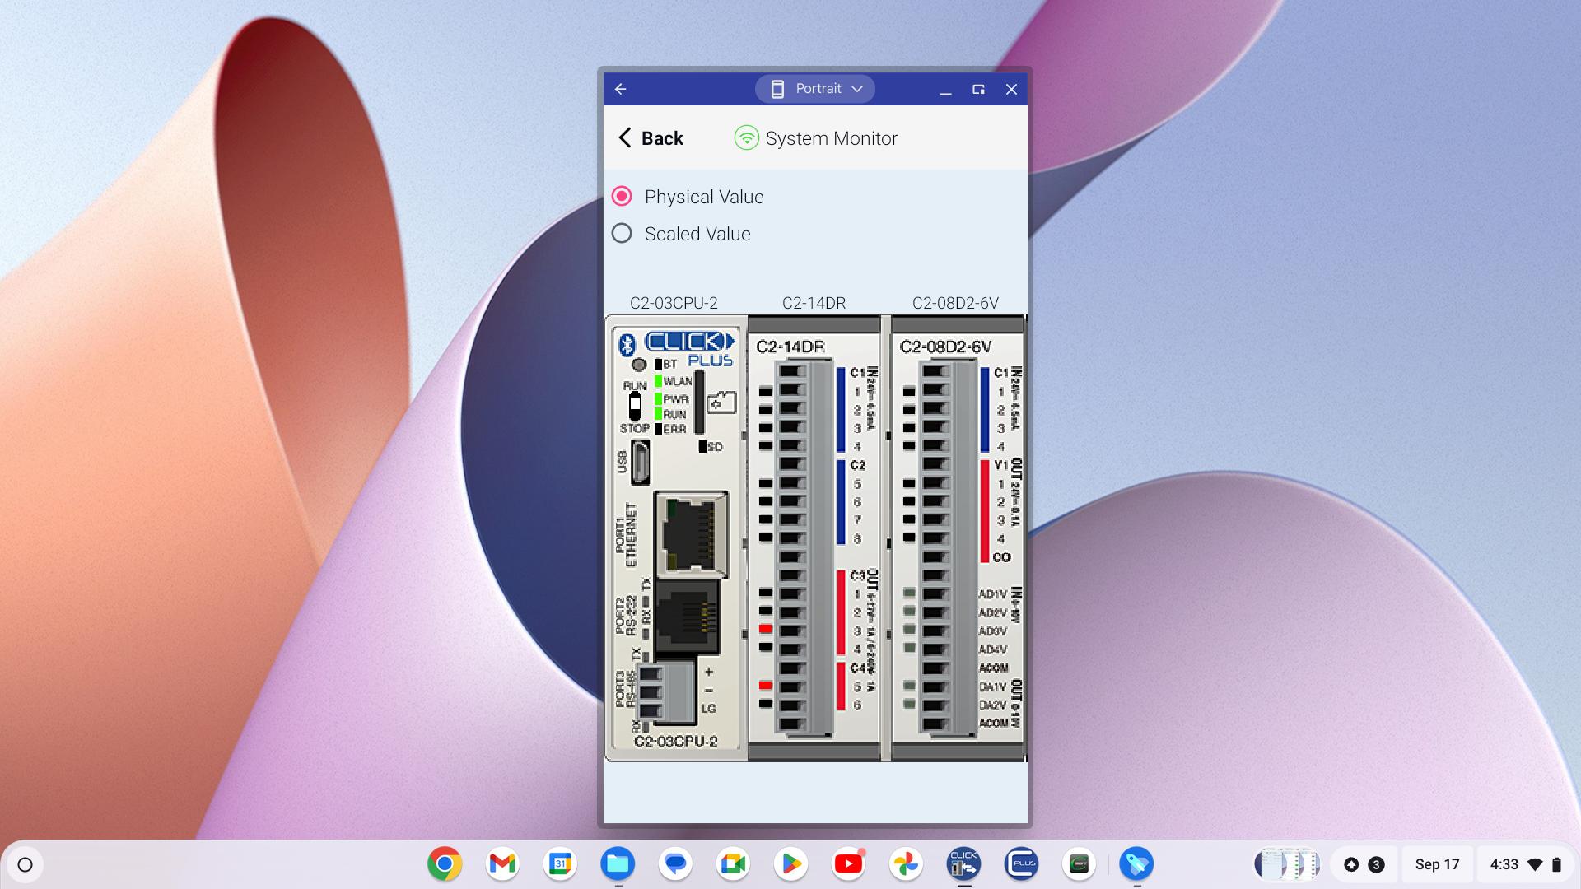Open the Portrait orientation dropdown
The height and width of the screenshot is (889, 1581).
pyautogui.click(x=815, y=89)
